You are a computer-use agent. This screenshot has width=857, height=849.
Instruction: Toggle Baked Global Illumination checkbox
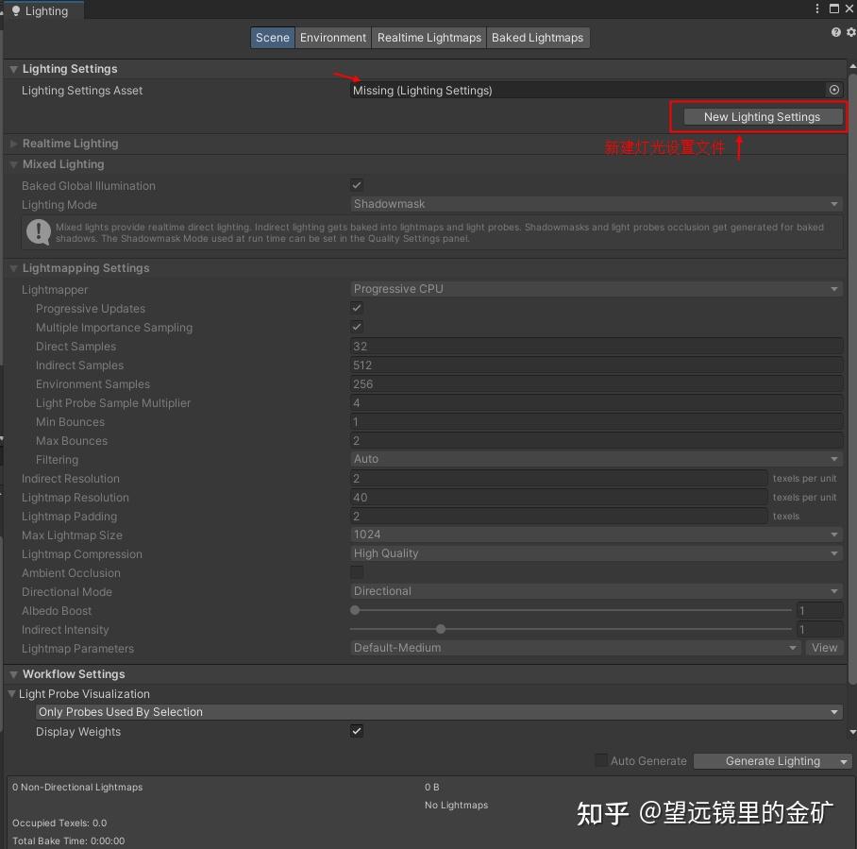(x=357, y=185)
